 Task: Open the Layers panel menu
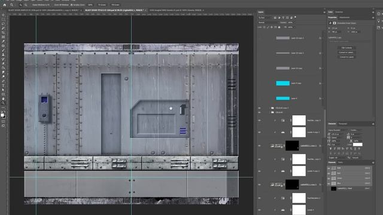[x=324, y=12]
